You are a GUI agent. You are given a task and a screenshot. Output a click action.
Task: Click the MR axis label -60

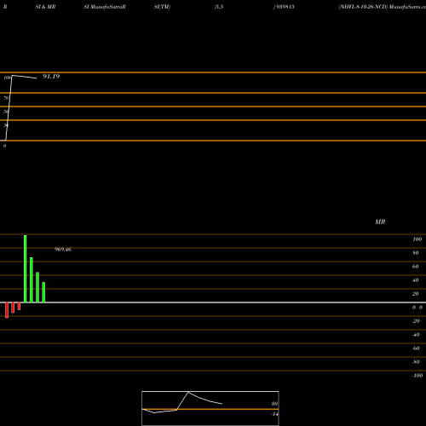tap(416, 348)
